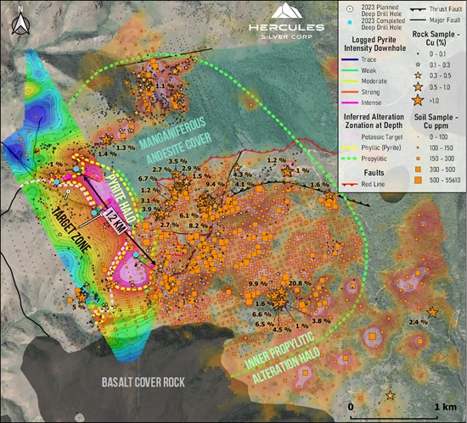The height and width of the screenshot is (423, 467).
Task: Click the star marker labeled 2.4 %
Action: click(x=432, y=313)
